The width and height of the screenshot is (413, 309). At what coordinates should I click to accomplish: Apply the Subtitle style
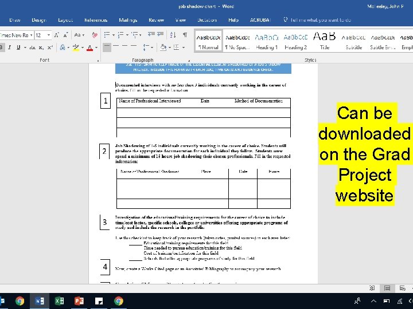pos(353,42)
